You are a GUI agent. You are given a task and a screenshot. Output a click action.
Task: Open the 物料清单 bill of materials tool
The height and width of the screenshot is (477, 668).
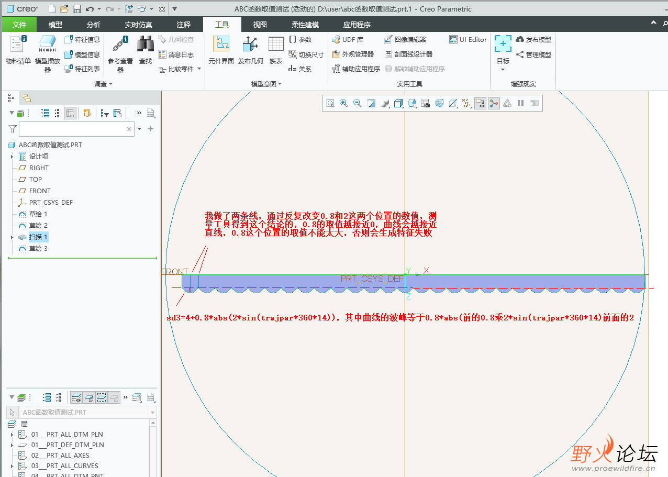coord(18,50)
